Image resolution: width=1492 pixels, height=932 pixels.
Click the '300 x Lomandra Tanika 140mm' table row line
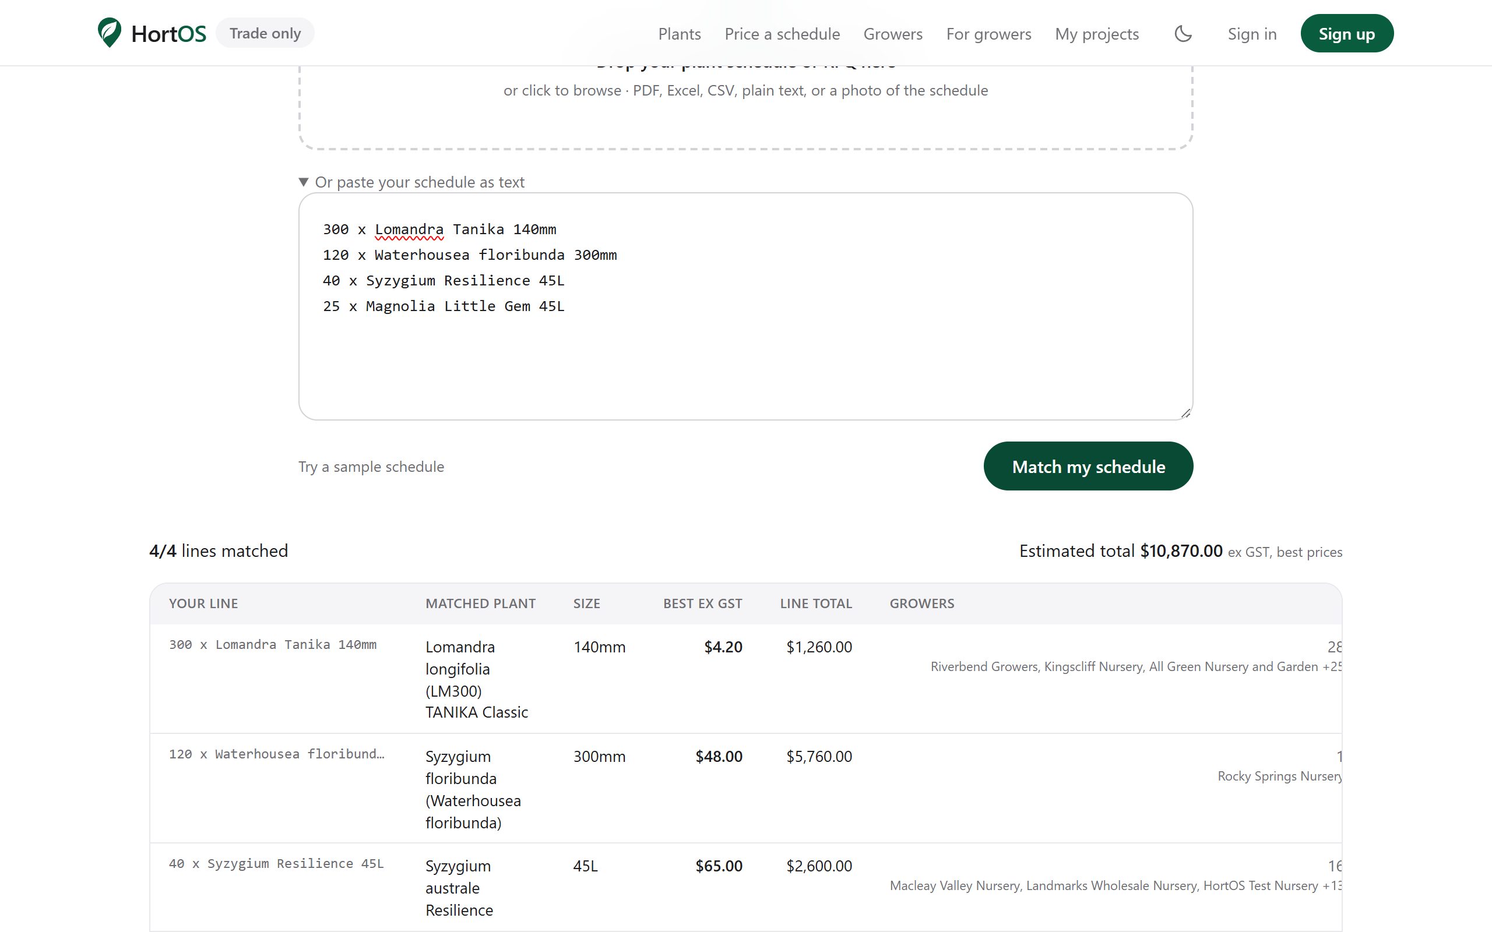click(273, 645)
